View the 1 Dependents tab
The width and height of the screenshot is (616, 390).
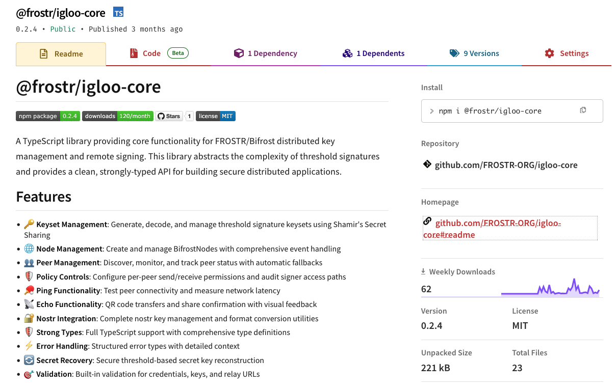click(x=373, y=53)
